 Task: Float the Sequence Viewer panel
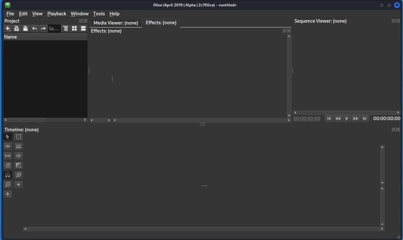(394, 21)
